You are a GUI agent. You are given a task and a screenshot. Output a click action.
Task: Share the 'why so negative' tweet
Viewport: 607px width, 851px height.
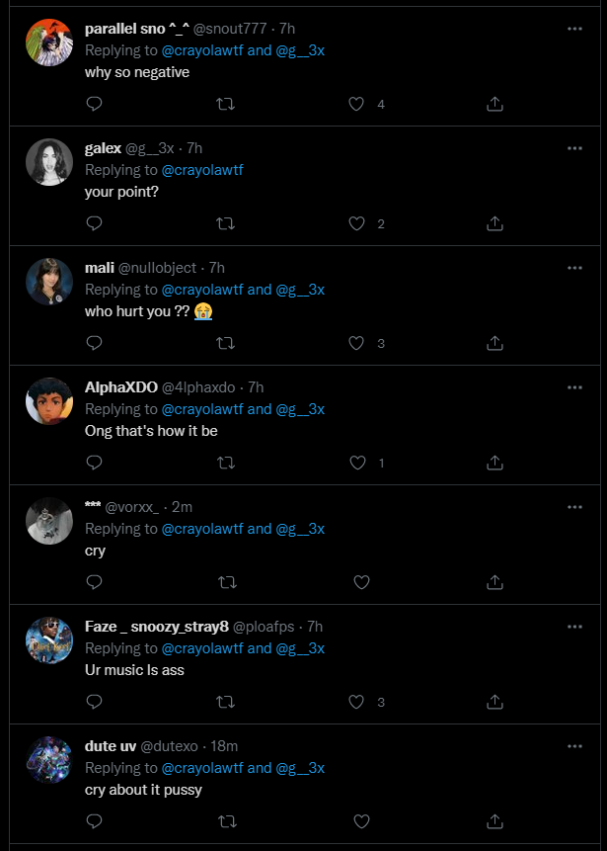point(495,104)
